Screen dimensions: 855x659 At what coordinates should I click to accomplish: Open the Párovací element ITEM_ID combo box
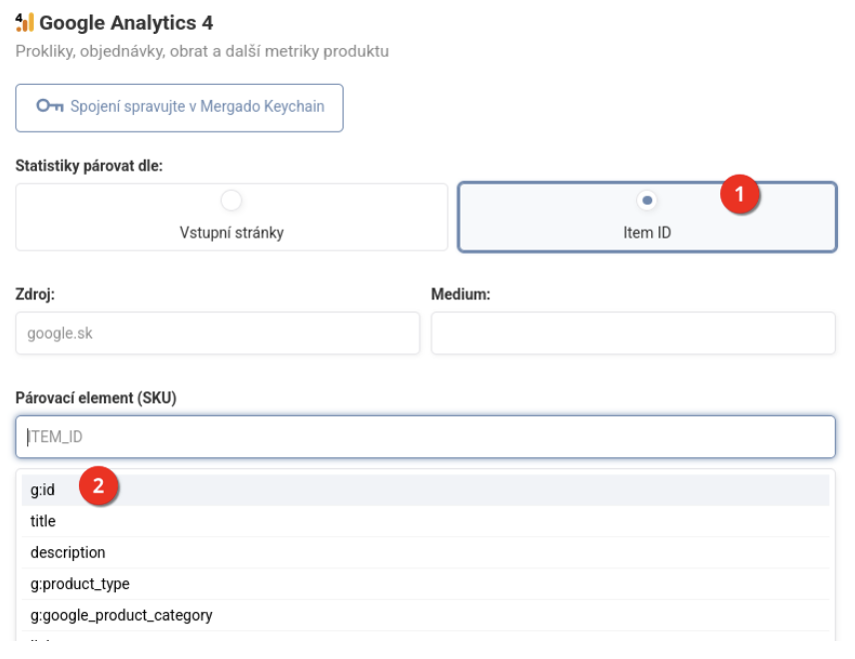coord(425,436)
